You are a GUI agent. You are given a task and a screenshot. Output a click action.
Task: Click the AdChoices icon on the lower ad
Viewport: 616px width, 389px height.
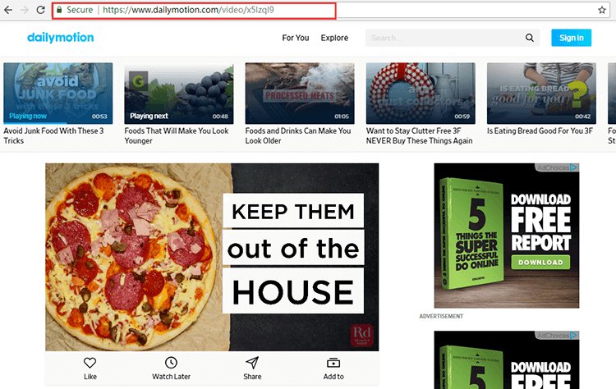tap(574, 336)
